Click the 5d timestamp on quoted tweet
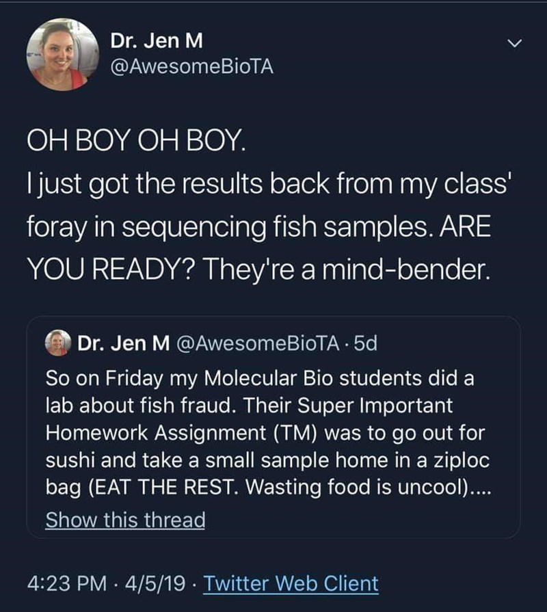The image size is (547, 612). click(367, 343)
